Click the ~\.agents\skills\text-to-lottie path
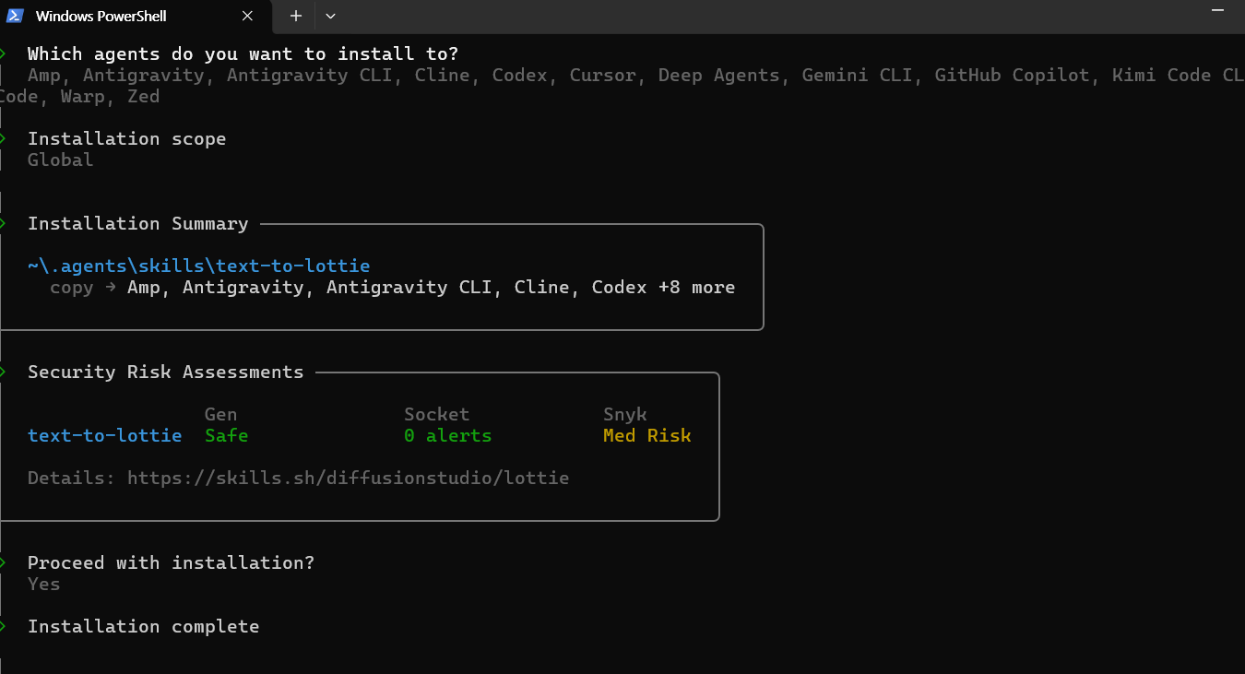Viewport: 1245px width, 674px height. [x=198, y=266]
